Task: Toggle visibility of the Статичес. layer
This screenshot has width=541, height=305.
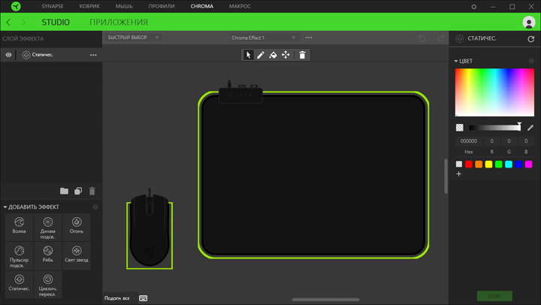Action: (x=8, y=55)
